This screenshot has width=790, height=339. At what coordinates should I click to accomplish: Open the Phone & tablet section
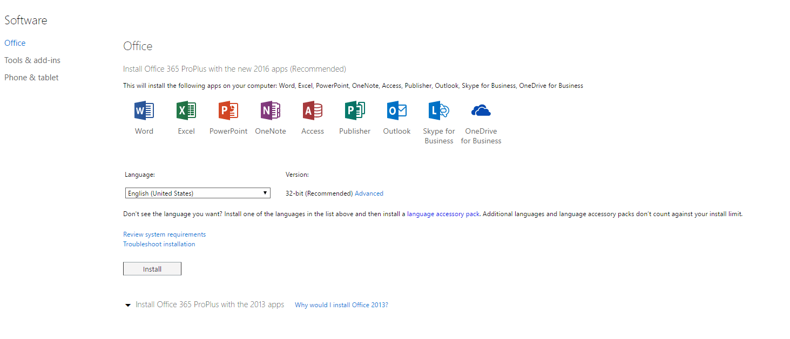pos(31,77)
